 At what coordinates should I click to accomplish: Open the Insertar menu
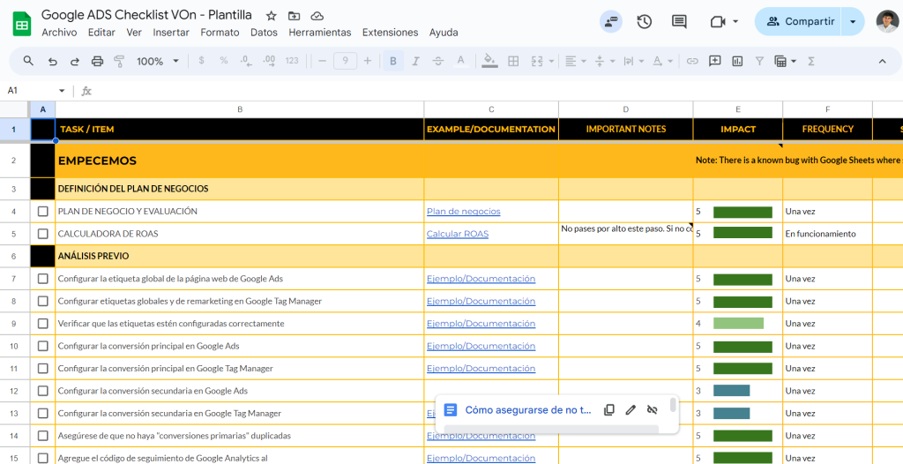click(171, 33)
